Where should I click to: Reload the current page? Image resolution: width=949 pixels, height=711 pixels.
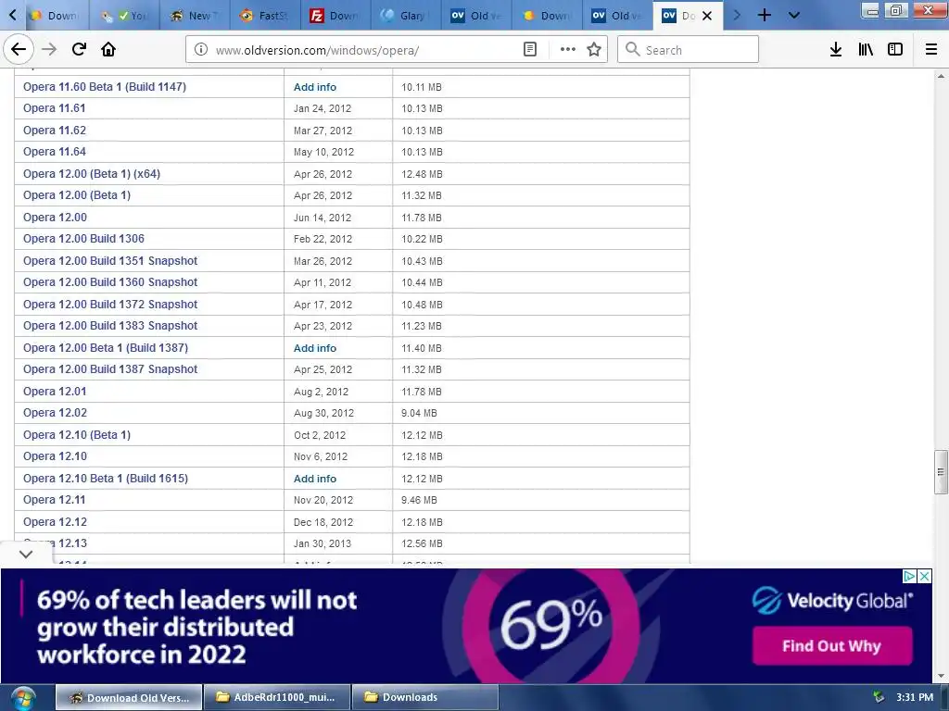click(x=79, y=49)
